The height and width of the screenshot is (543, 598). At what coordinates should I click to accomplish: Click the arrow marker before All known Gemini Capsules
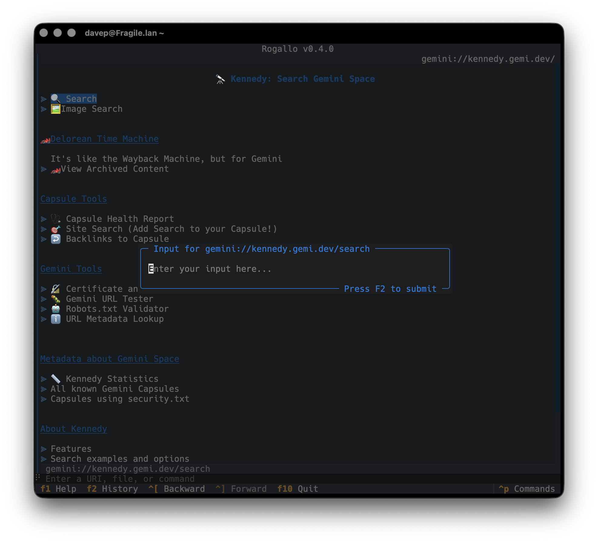point(44,389)
